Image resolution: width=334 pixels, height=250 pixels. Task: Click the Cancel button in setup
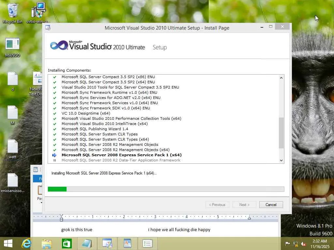tap(271, 205)
